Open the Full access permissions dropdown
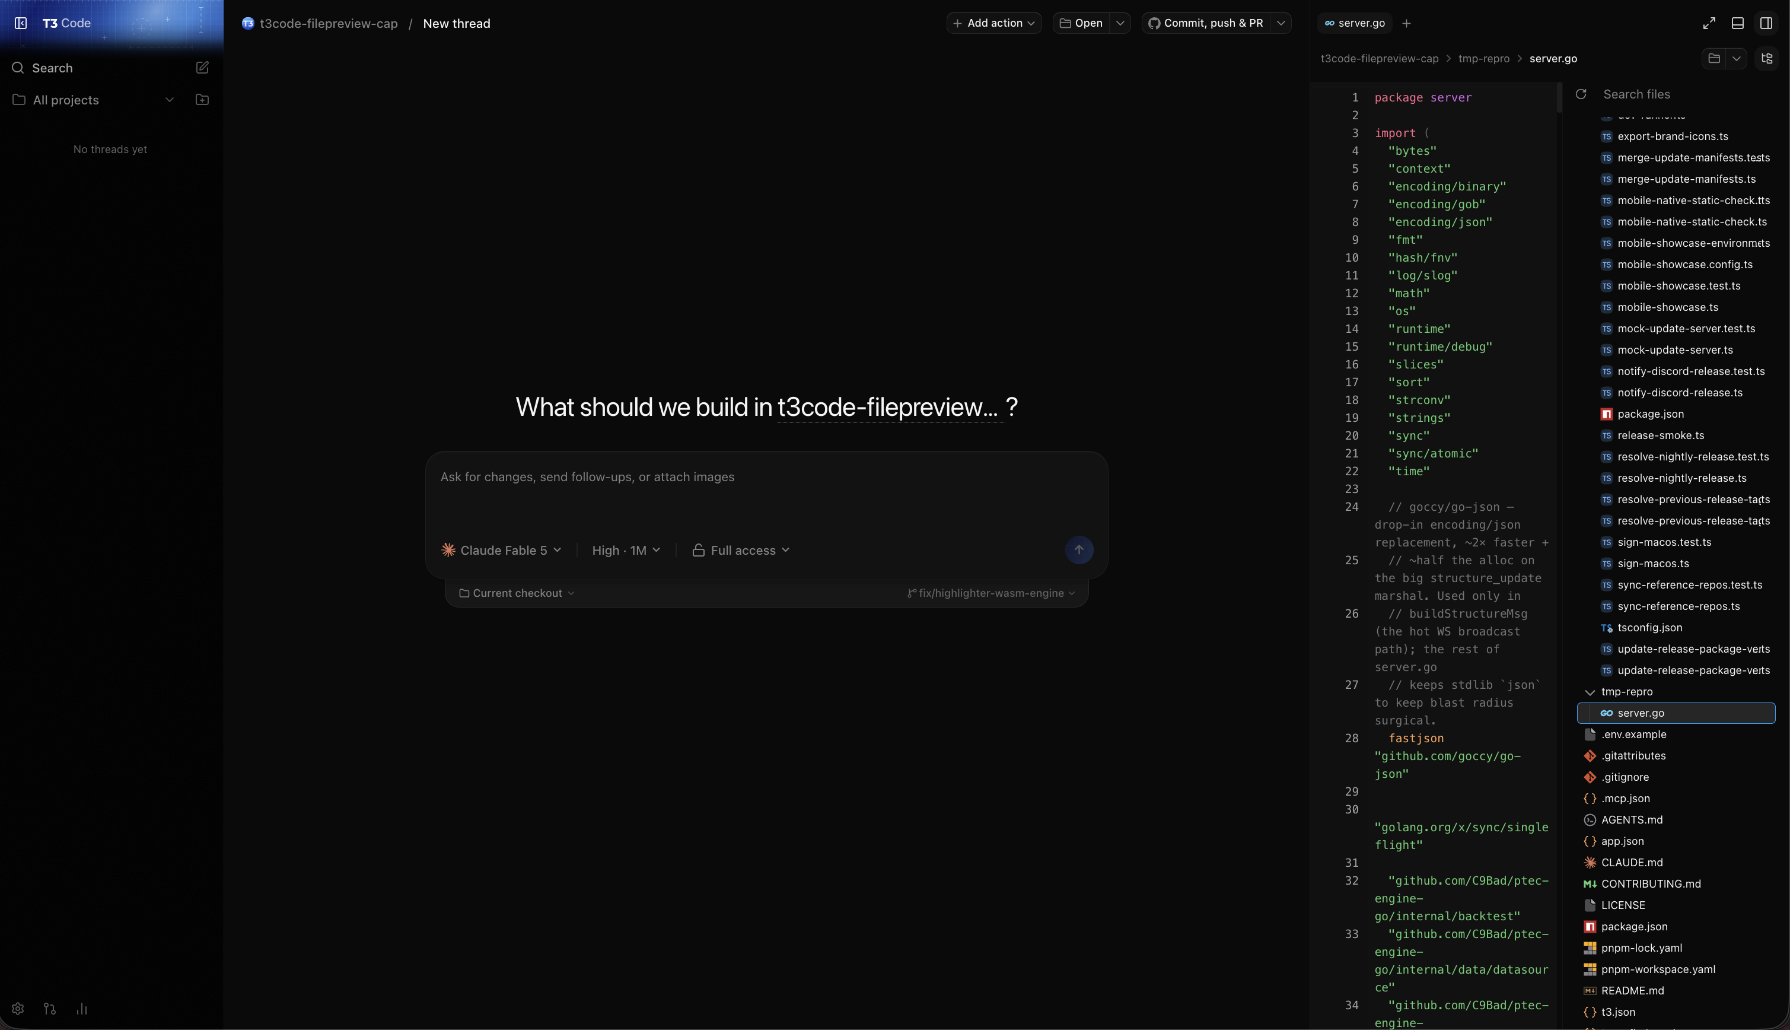Image resolution: width=1790 pixels, height=1030 pixels. coord(741,551)
